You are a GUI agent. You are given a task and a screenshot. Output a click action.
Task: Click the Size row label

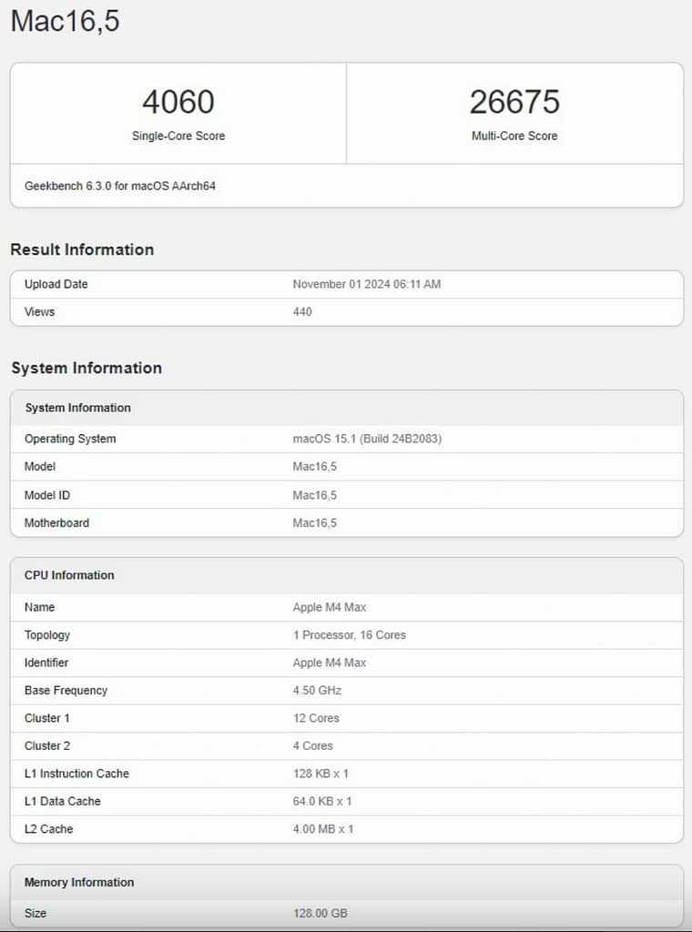(36, 913)
